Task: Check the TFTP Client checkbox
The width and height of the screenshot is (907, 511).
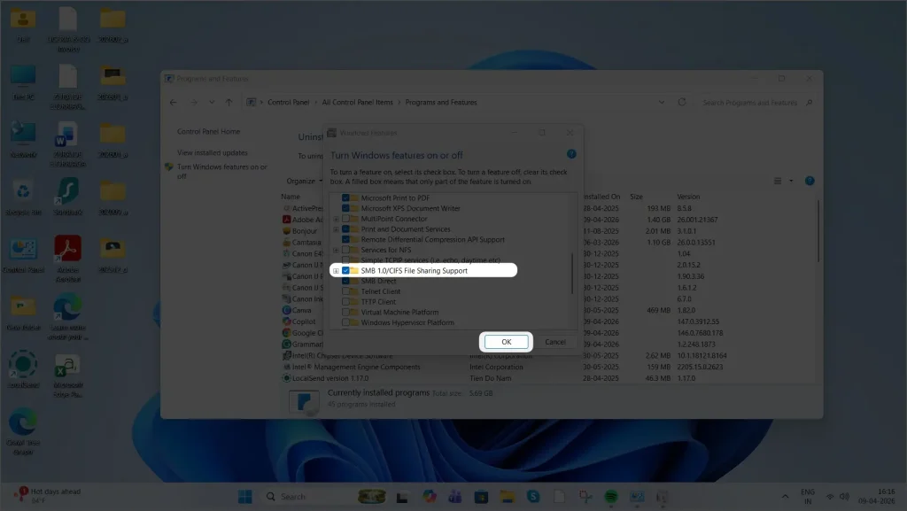Action: (x=345, y=302)
